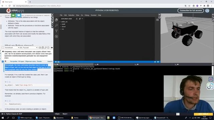Click the speaker icon beside the Russian text
The height and width of the screenshot is (120, 214).
pos(3,52)
